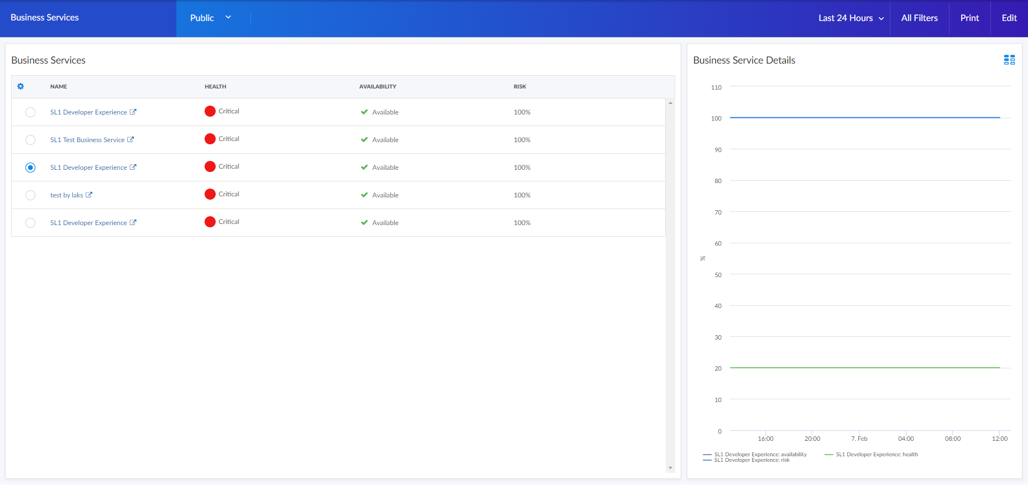
Task: Open the Last 24 Hours time range dropdown
Action: point(850,18)
